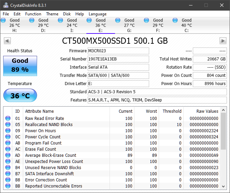The height and width of the screenshot is (193, 230).
Task: Click status icon of Program Fail Count
Action: 8,143
